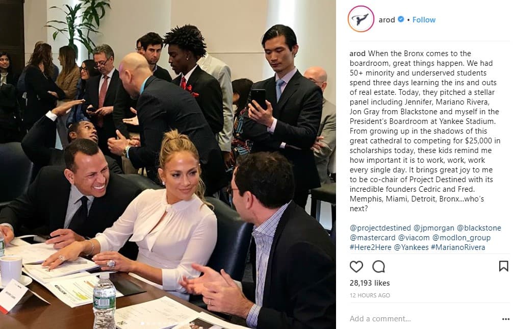This screenshot has width=513, height=329.
Task: Browse the #Here2Here hashtag
Action: [x=370, y=247]
